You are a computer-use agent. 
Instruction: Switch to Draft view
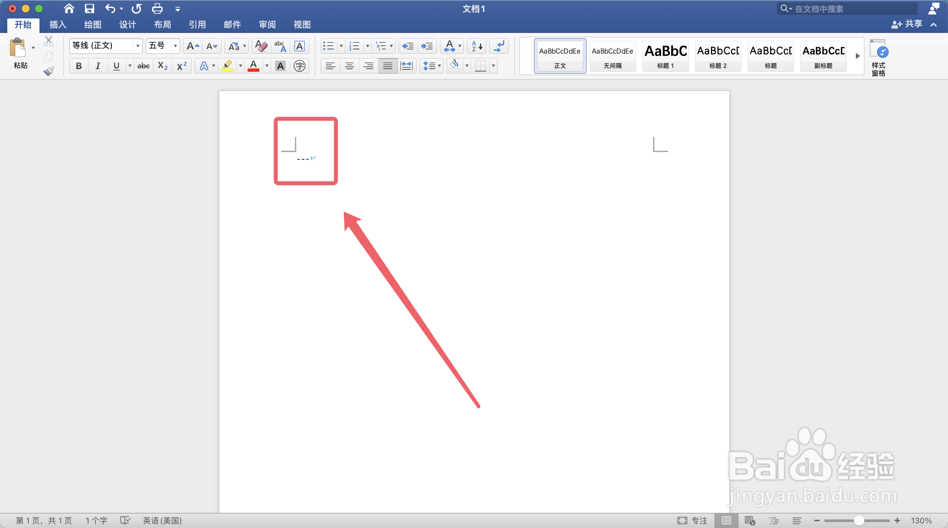[797, 520]
